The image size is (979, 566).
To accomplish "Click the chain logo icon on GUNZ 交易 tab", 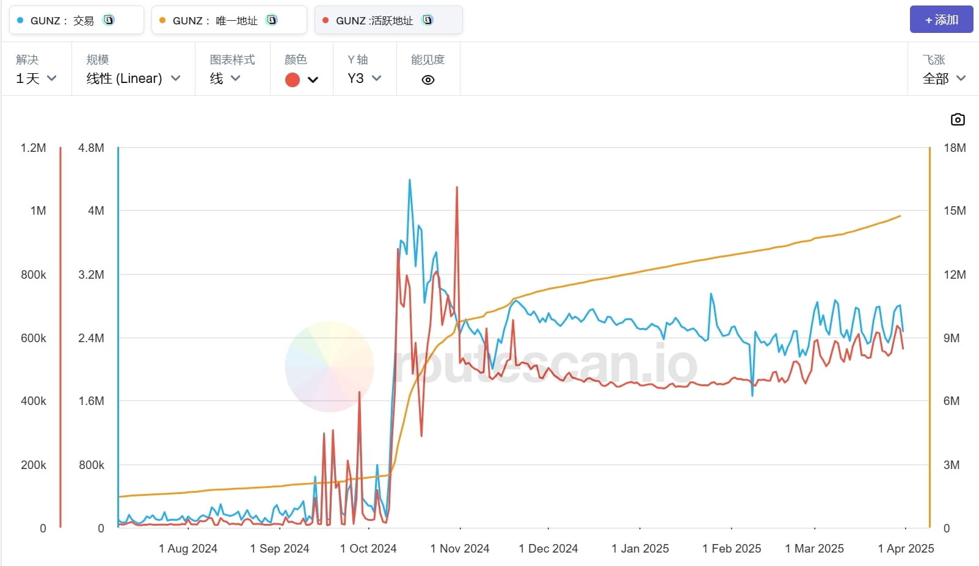I will [109, 20].
